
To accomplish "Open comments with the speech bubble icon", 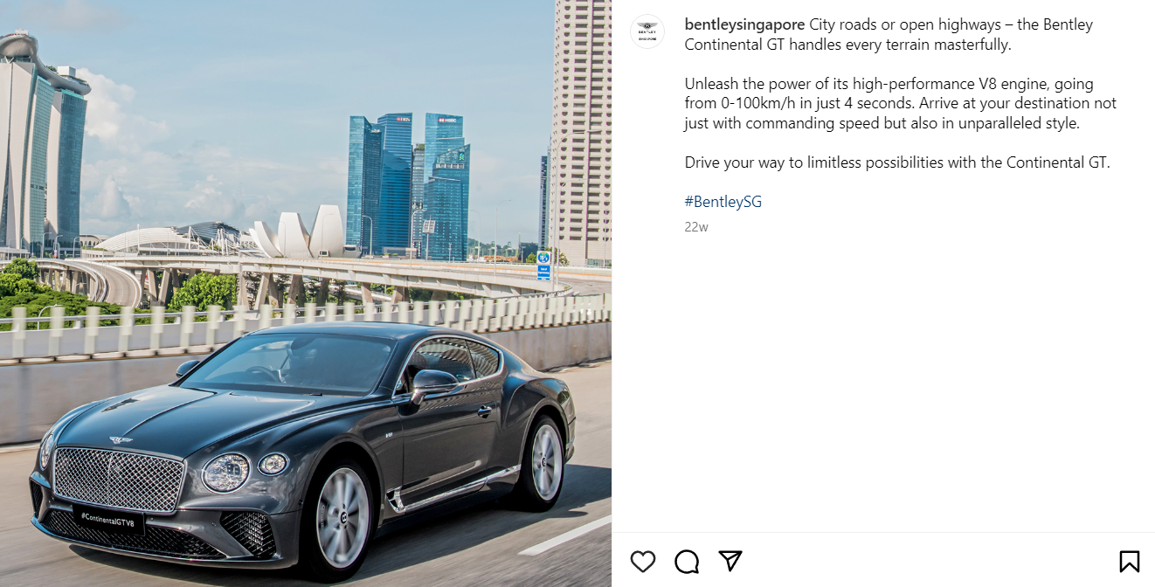I will coord(688,561).
